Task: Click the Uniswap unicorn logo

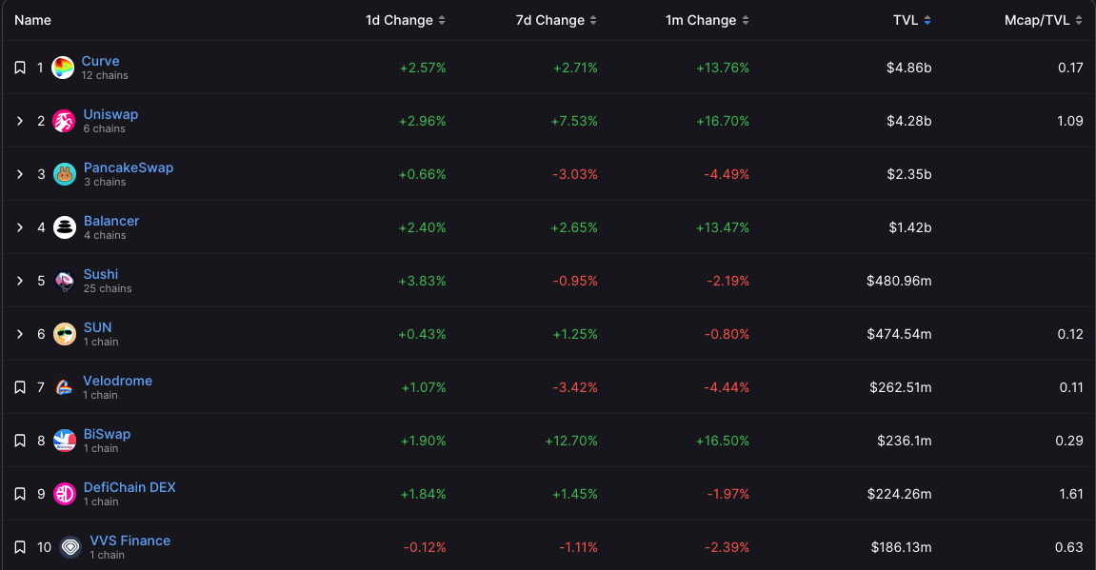Action: (63, 120)
